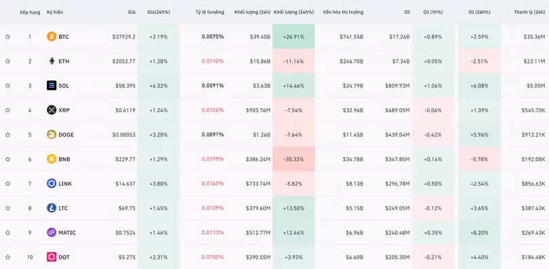Click the Chainlink coin logo
Screen dimensions: 549x269
click(52, 184)
